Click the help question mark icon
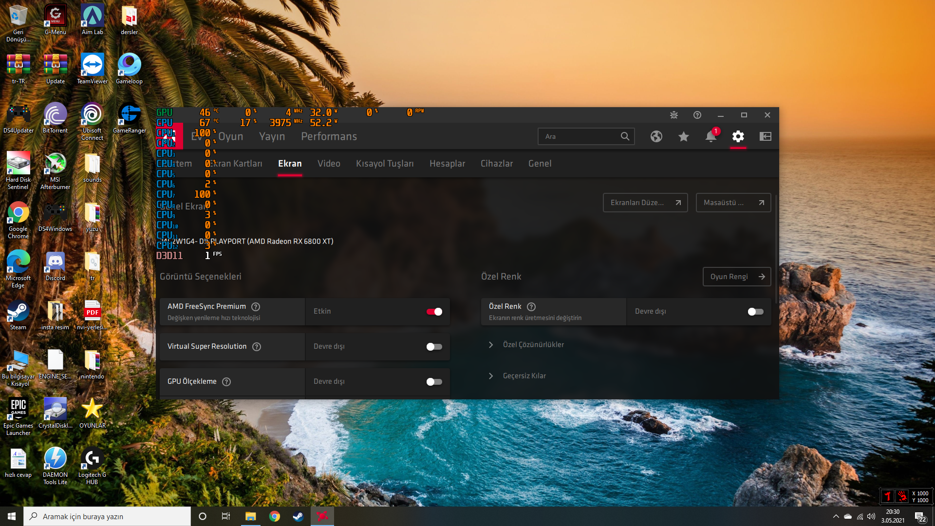This screenshot has width=935, height=526. click(697, 115)
